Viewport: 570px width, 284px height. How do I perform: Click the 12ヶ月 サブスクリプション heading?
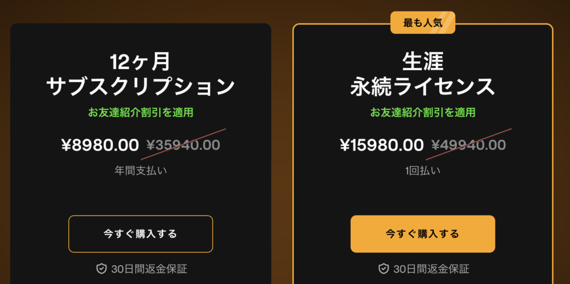click(x=140, y=74)
